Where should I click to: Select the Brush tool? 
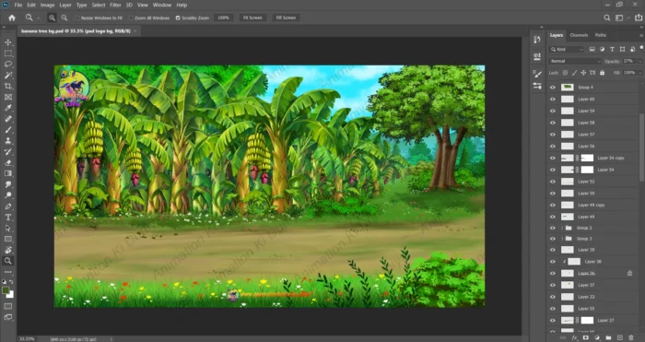(x=7, y=130)
